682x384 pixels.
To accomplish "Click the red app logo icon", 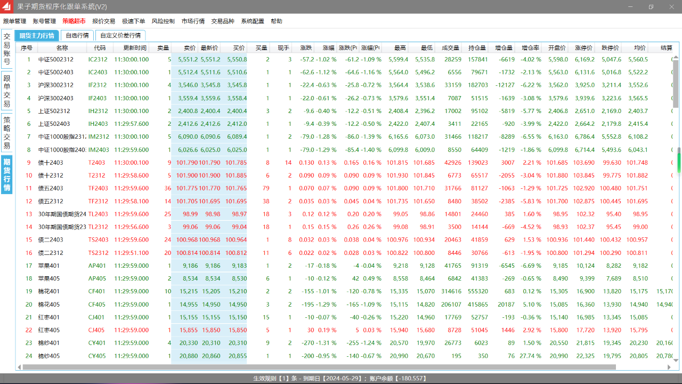I will click(x=6, y=6).
